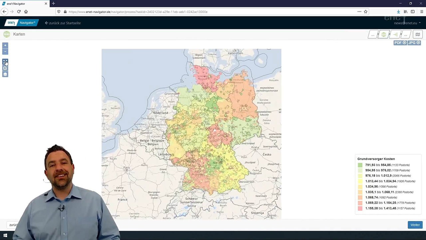The height and width of the screenshot is (240, 426).
Task: Open the map layers control
Action: click(5, 74)
